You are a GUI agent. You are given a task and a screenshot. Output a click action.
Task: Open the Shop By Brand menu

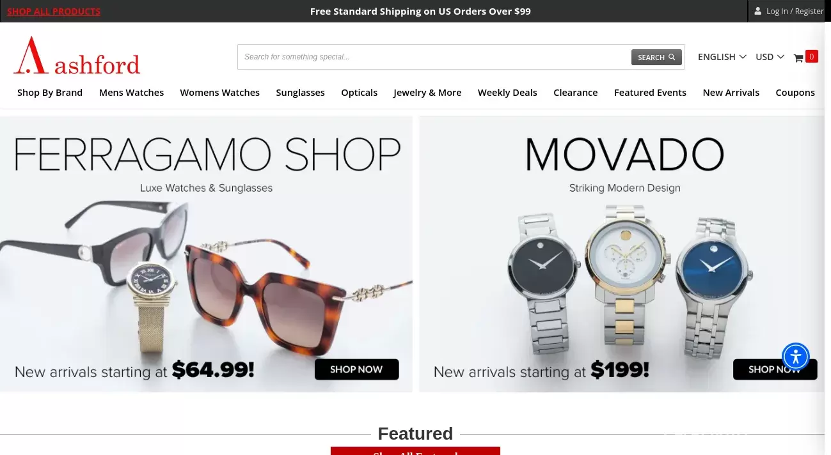50,93
